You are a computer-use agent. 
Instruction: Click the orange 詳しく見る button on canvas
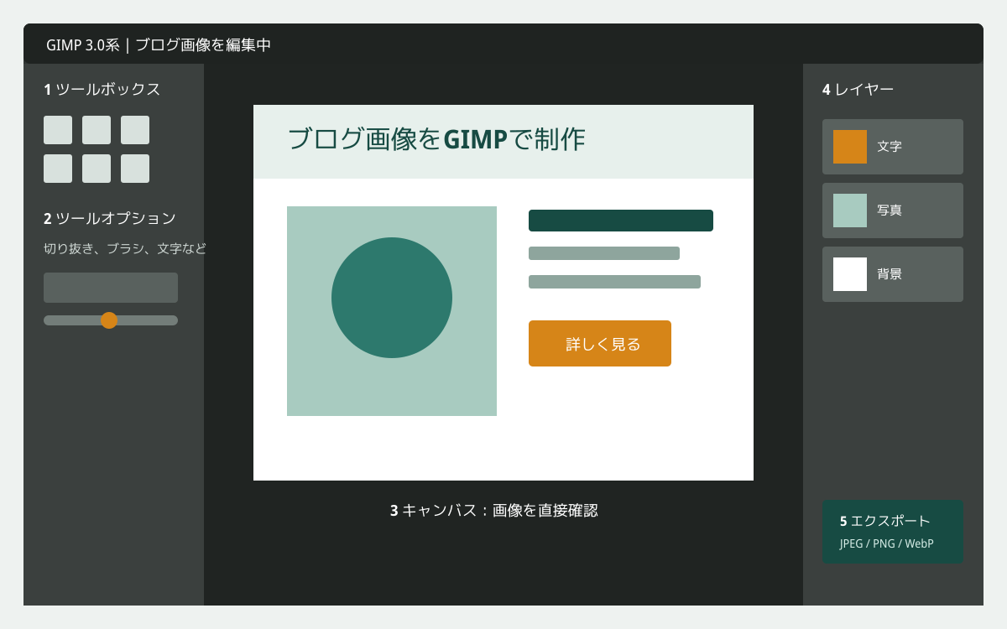point(600,344)
